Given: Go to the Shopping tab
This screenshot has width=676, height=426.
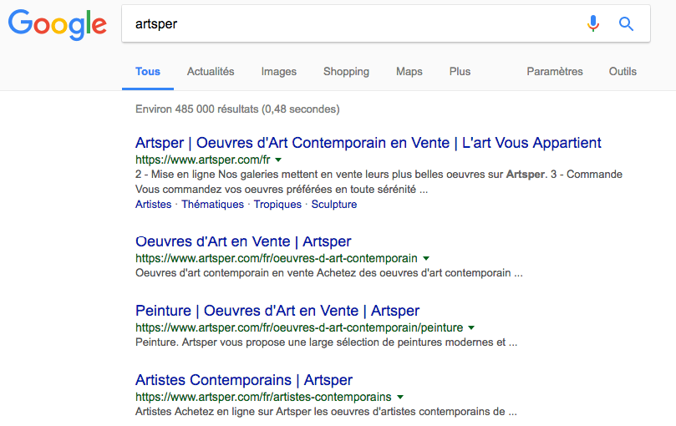Looking at the screenshot, I should [346, 72].
